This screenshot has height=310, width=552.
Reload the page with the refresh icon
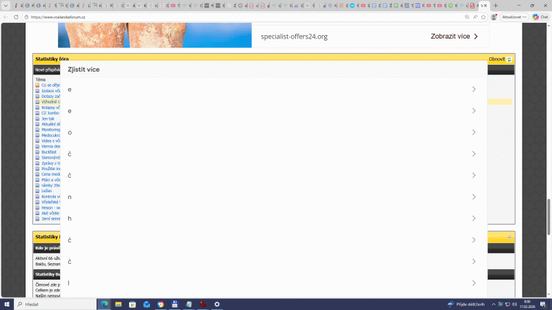tap(16, 17)
